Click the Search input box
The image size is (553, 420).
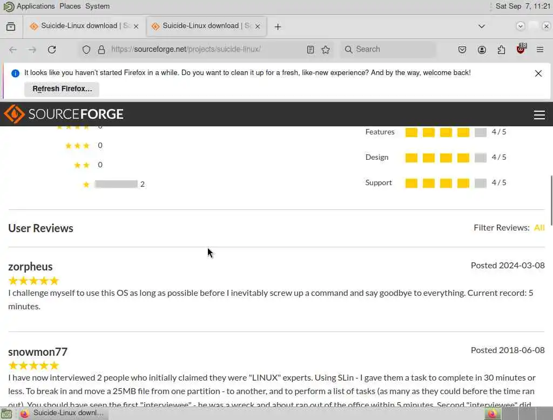tap(388, 49)
